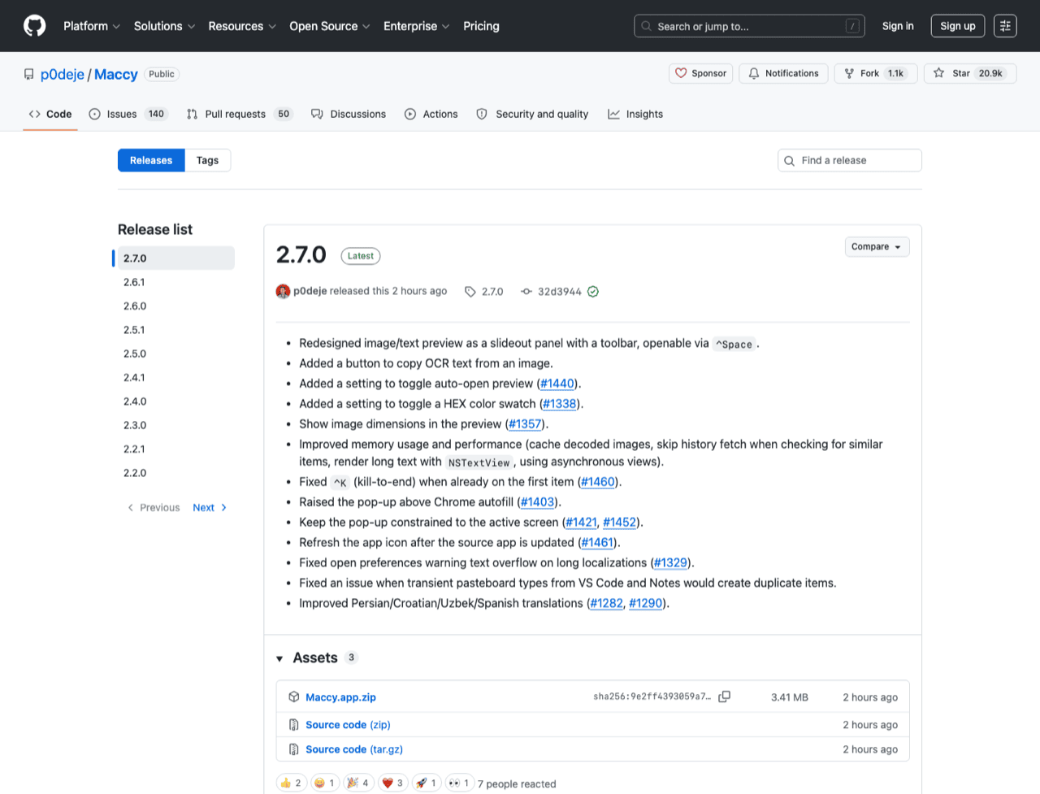React with the heart emoji
The height and width of the screenshot is (794, 1040).
click(x=392, y=783)
